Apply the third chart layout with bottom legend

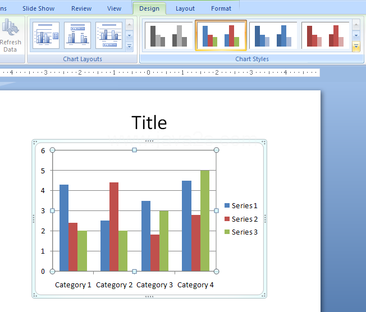(x=109, y=35)
